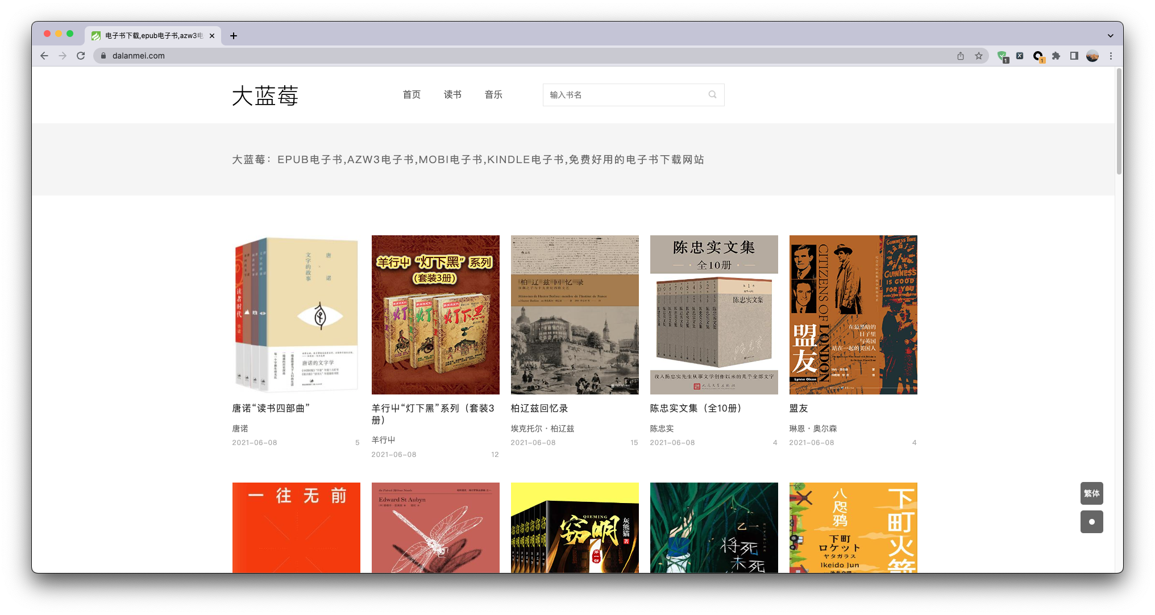Click the share icon in address bar
The image size is (1155, 615).
961,56
